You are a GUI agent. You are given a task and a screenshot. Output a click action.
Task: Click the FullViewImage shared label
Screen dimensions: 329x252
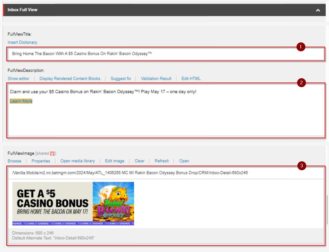click(32, 154)
